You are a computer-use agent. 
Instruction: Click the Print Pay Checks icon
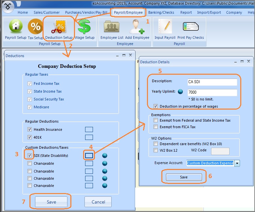click(x=191, y=27)
